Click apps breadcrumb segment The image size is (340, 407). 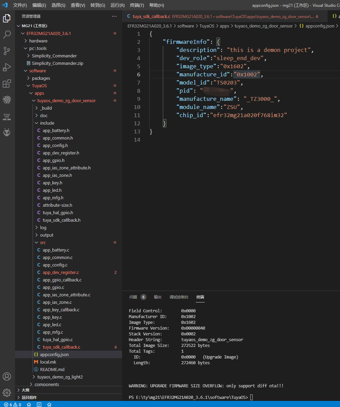click(x=224, y=26)
